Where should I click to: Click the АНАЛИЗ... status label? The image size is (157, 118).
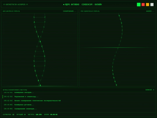150,11
